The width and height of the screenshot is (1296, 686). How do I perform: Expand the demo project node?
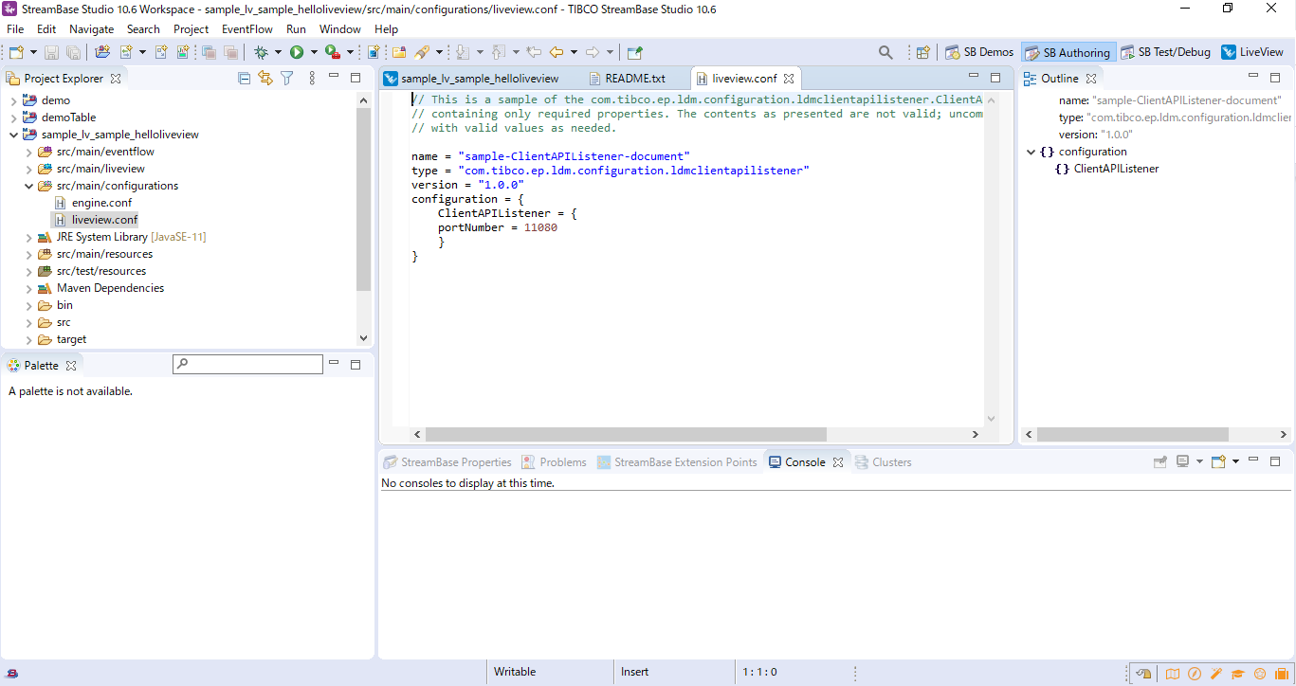coord(13,100)
